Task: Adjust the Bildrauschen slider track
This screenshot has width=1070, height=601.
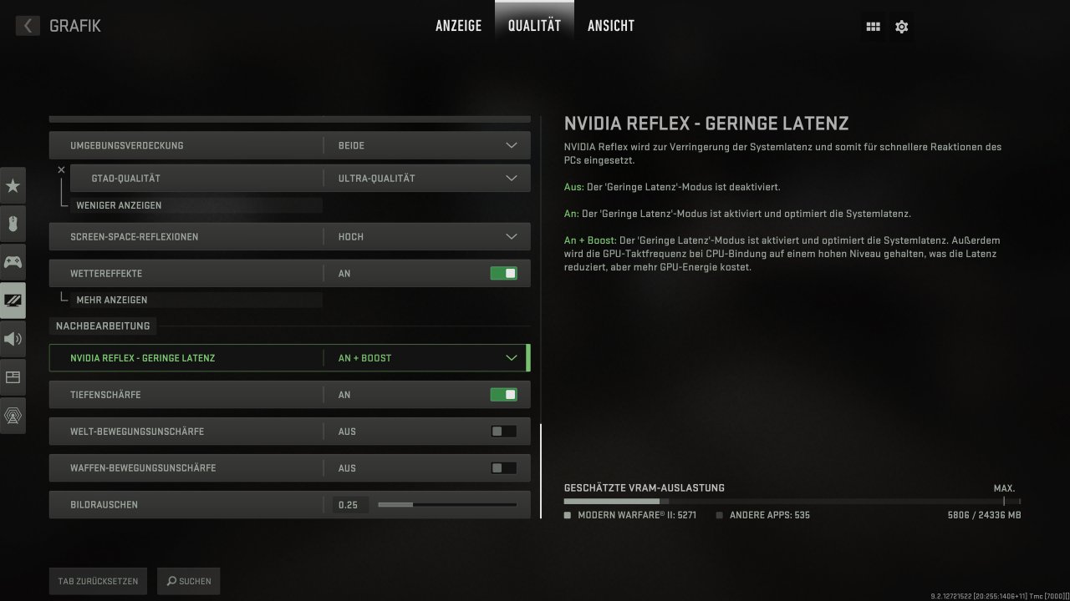Action: pos(447,505)
